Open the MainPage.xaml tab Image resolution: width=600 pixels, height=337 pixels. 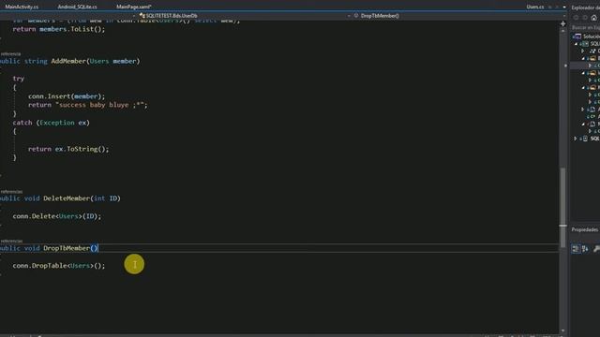(x=133, y=7)
